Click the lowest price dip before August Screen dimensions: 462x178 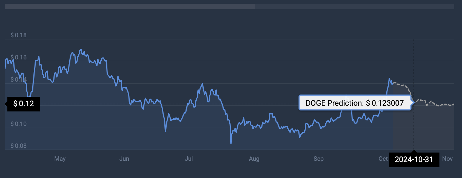tap(231, 143)
